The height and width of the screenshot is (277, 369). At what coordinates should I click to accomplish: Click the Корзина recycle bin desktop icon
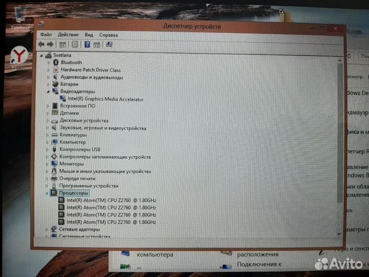pos(20,17)
